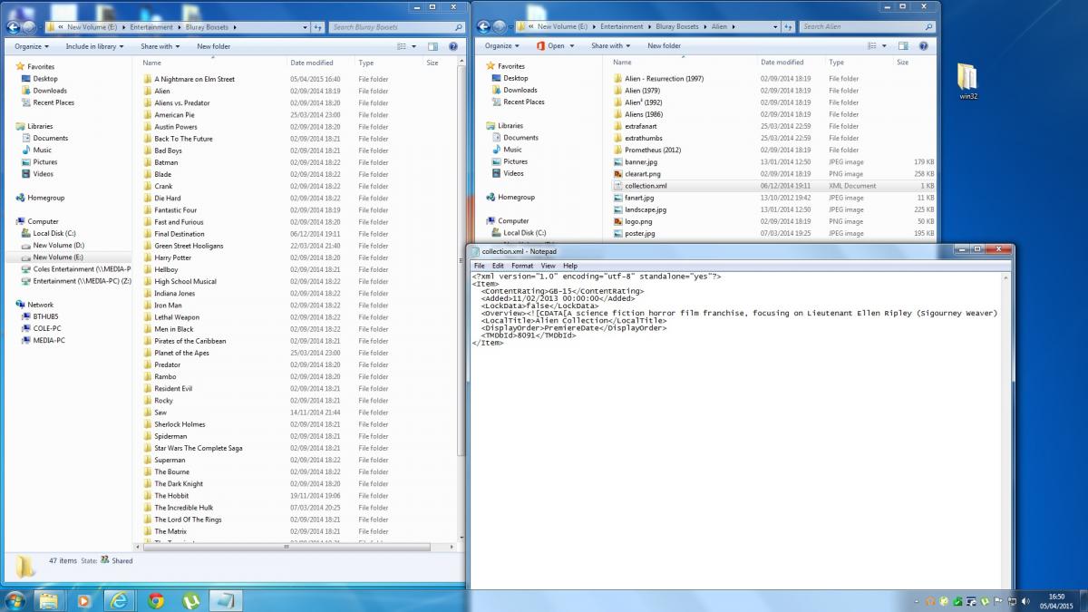Open Windows Explorer from the taskbar
The image size is (1088, 612).
click(x=49, y=600)
